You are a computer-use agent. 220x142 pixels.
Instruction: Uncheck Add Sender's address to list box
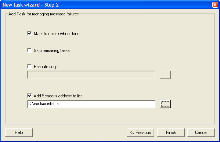coord(29,96)
